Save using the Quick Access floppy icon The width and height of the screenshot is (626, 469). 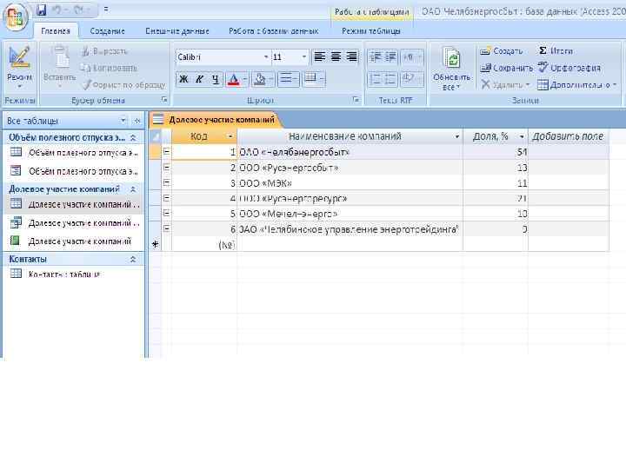[x=41, y=10]
